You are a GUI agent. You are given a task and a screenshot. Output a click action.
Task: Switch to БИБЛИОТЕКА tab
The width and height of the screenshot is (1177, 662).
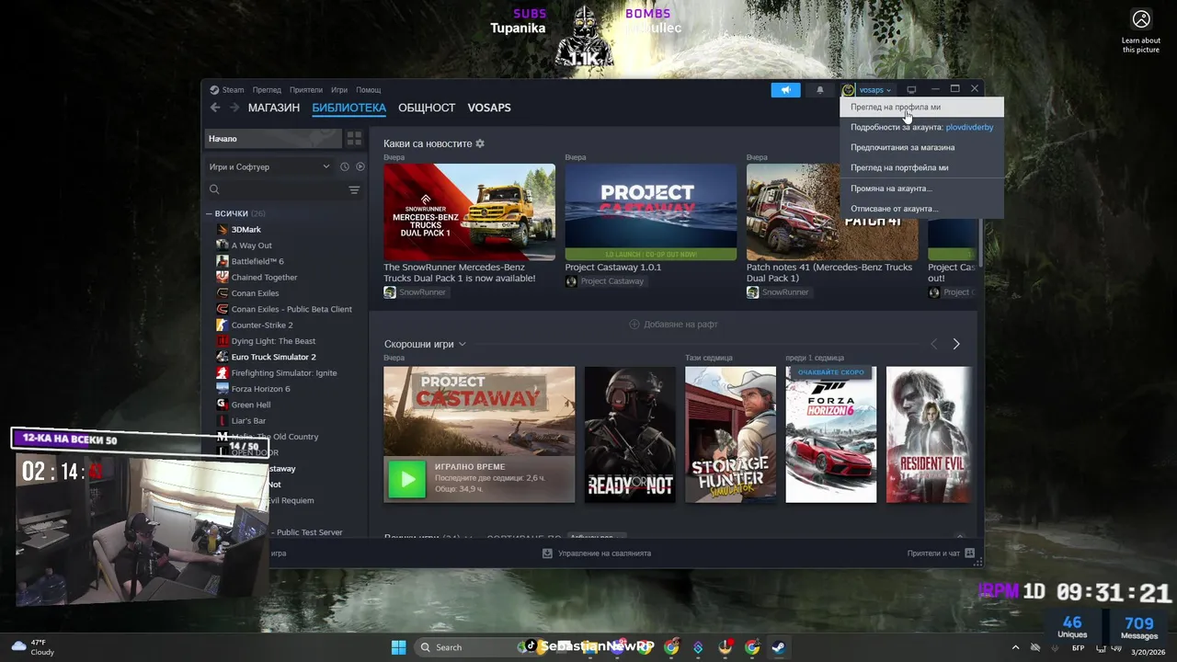[349, 108]
